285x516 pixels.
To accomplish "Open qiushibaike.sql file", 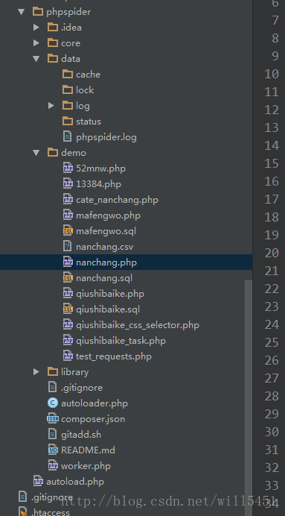I will tap(108, 309).
